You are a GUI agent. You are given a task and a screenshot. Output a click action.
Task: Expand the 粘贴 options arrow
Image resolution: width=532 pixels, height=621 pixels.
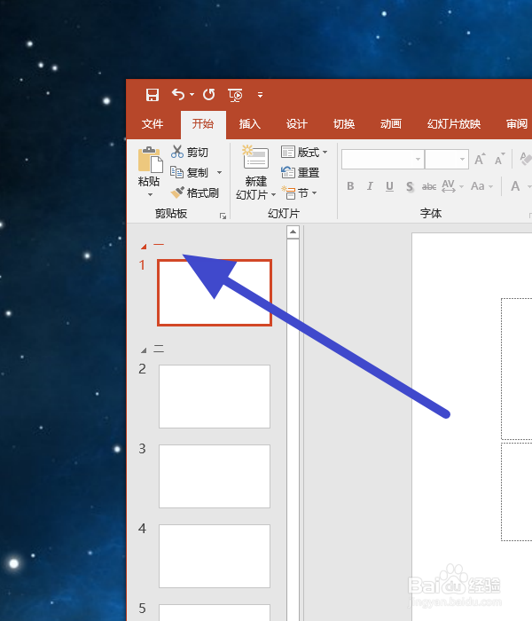[x=150, y=194]
